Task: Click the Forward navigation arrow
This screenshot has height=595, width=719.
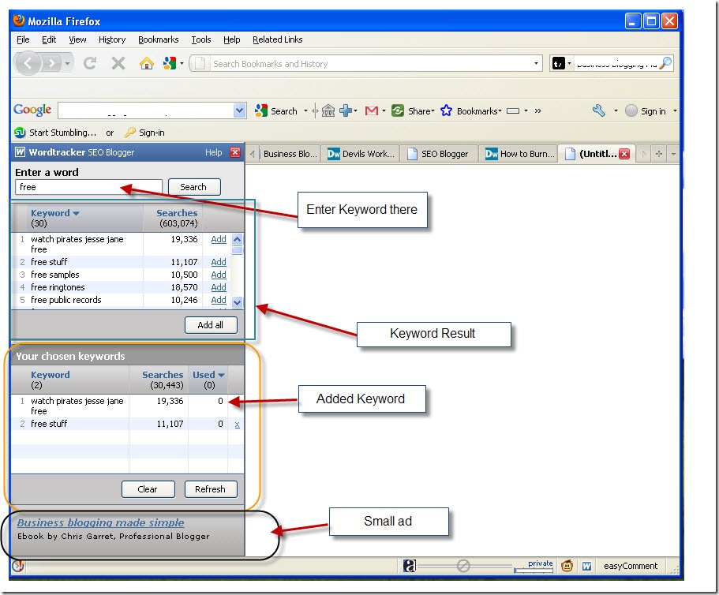Action: 52,63
